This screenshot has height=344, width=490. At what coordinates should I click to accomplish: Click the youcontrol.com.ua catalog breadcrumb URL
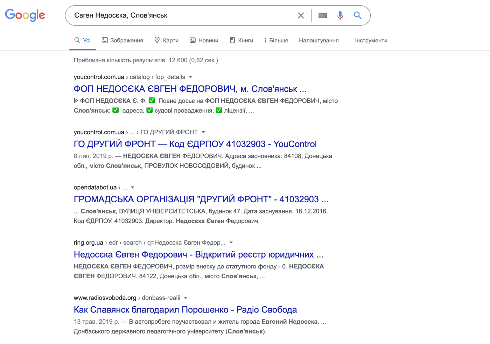(x=129, y=77)
